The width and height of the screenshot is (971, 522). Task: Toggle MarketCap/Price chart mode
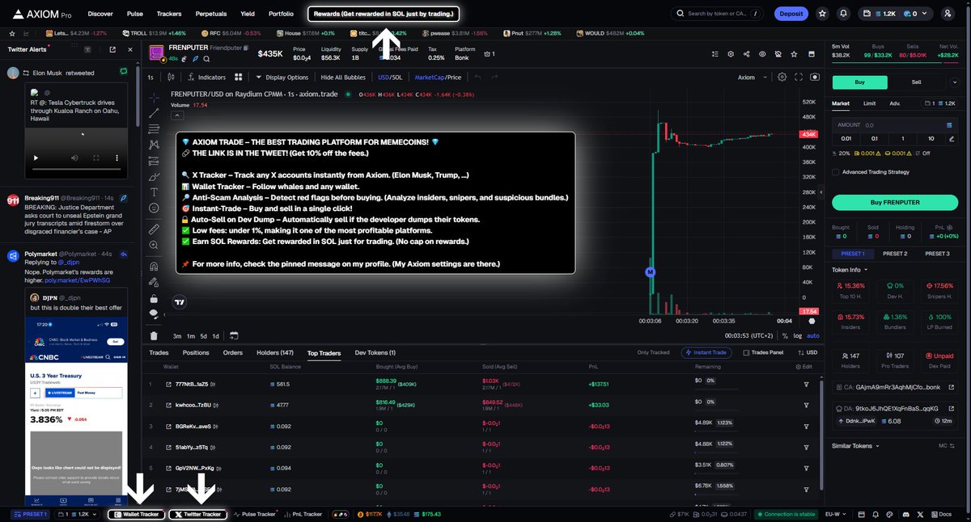(x=438, y=77)
